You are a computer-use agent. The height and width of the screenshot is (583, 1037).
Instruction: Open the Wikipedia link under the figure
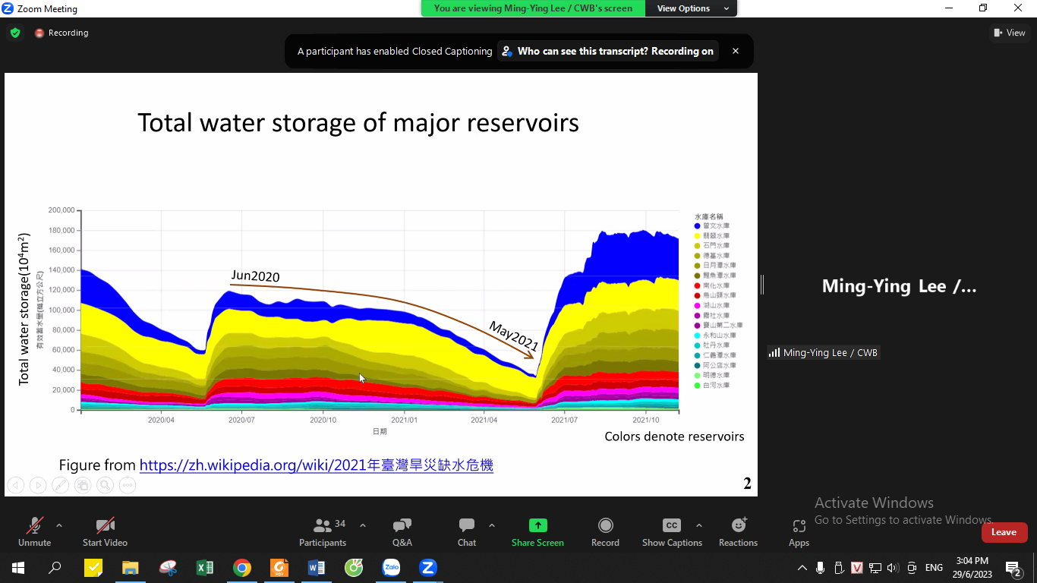(x=317, y=465)
